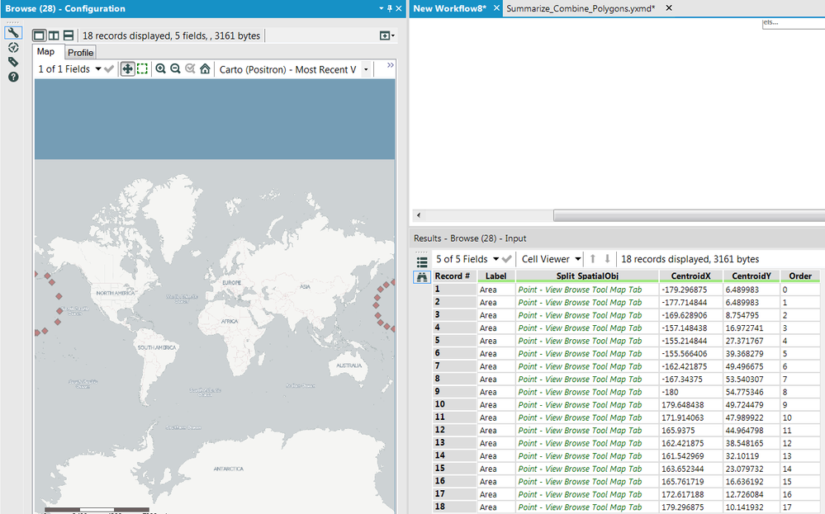Switch to stacked split layout view
Image resolution: width=825 pixels, height=514 pixels.
(69, 35)
